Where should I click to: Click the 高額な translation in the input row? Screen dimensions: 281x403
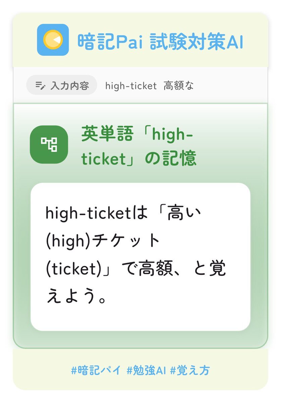[x=179, y=86]
